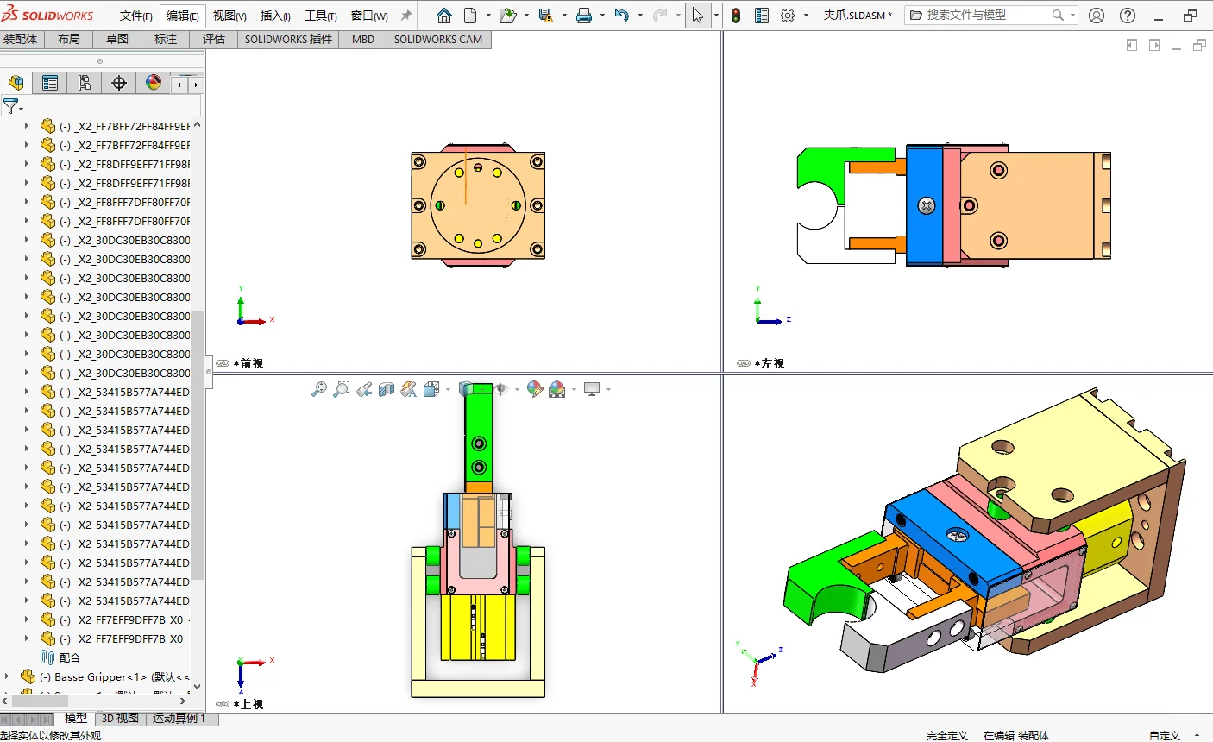Open the Options gear
The height and width of the screenshot is (742, 1213).
[x=788, y=16]
